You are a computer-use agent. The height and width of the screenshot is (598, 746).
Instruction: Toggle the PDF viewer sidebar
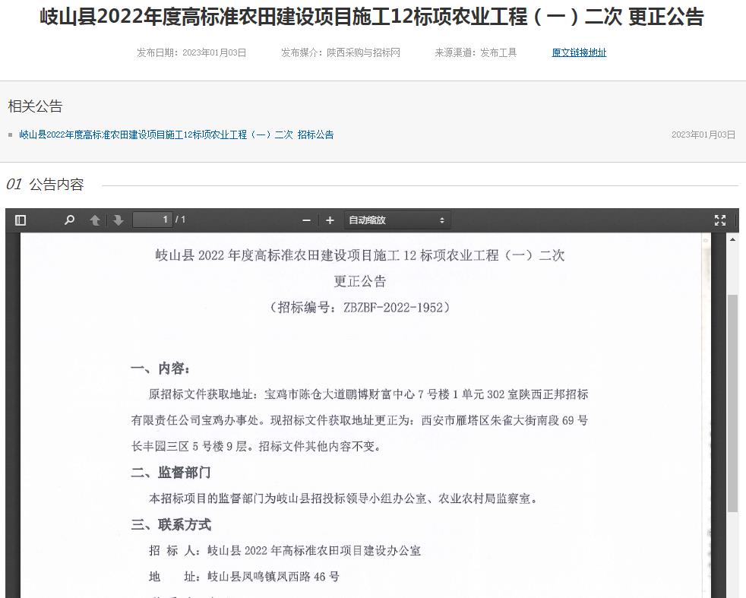pyautogui.click(x=21, y=220)
